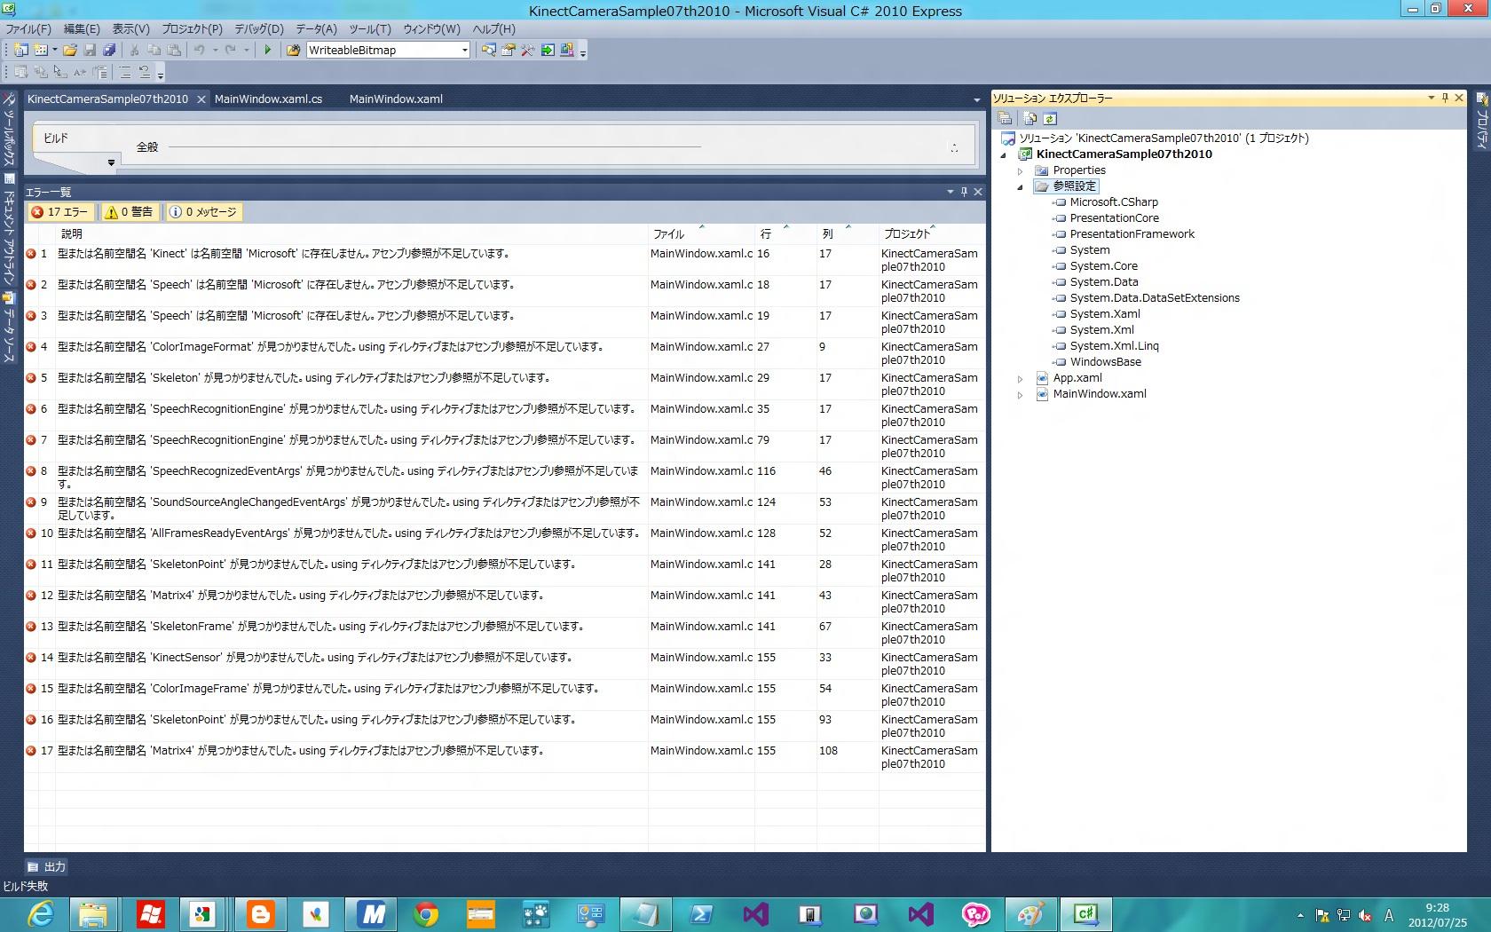Open the 編集(E) menu

(82, 29)
